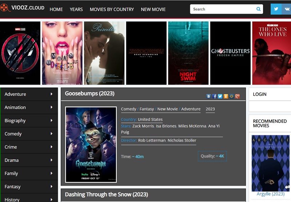
Task: Click the RECOMMENDED MOVIES heading
Action: [270, 123]
